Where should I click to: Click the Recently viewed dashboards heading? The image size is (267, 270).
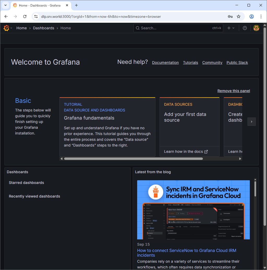coord(34,196)
